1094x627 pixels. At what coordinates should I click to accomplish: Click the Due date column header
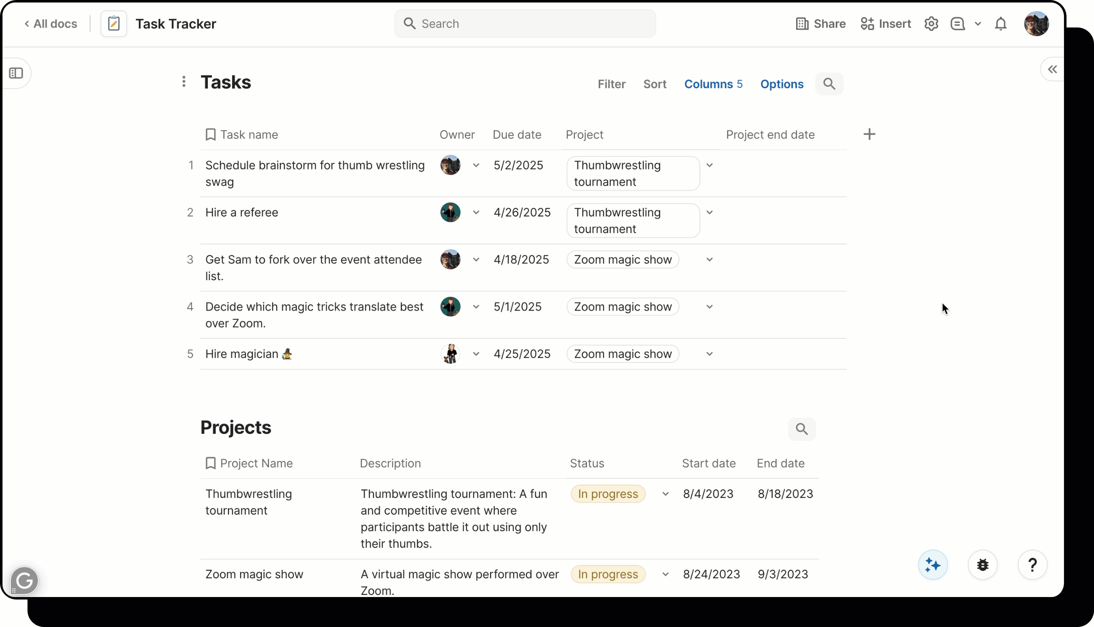tap(517, 135)
